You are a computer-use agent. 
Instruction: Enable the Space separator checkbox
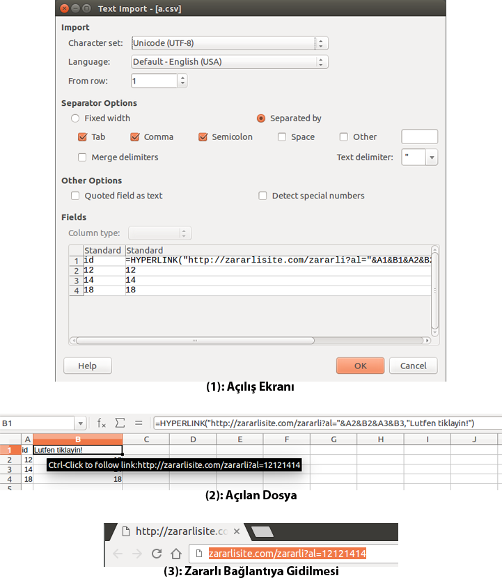[x=282, y=137]
